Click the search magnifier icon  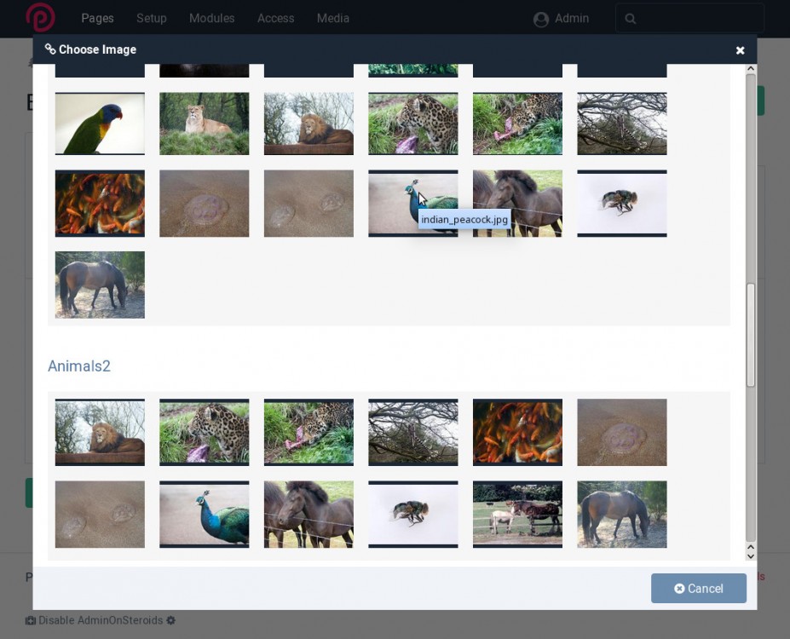tap(631, 19)
